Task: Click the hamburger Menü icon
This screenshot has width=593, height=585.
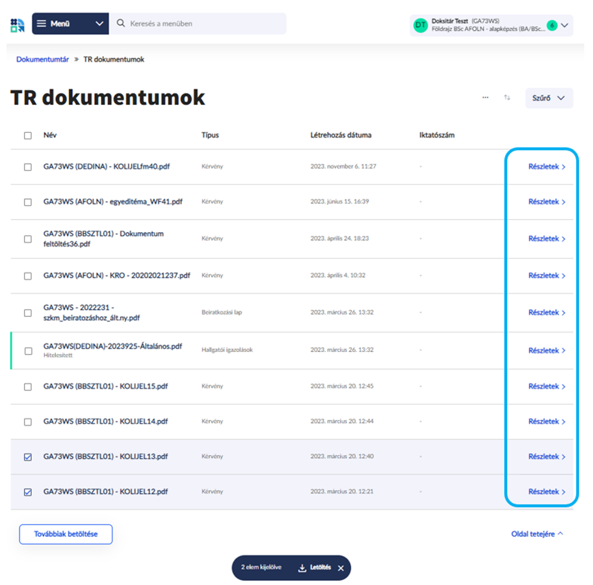Action: click(41, 24)
